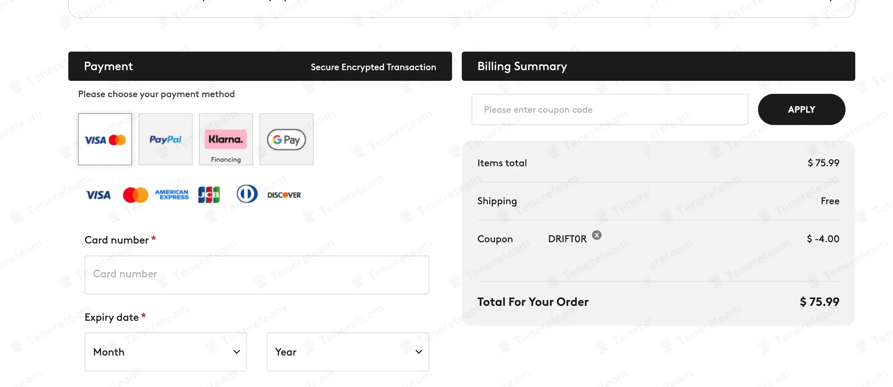The width and height of the screenshot is (893, 387).
Task: Open the Year expiry dropdown
Action: (x=347, y=352)
